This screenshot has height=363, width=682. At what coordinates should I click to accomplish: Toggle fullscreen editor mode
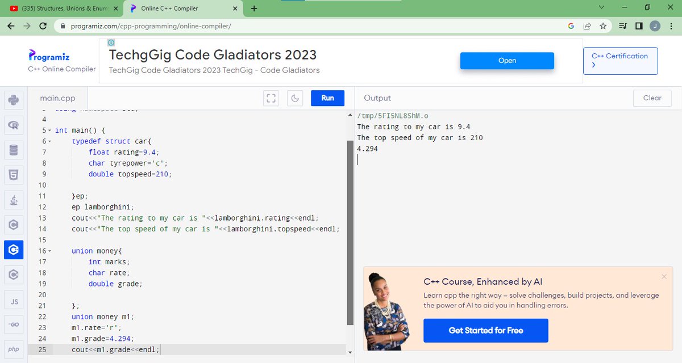click(271, 98)
